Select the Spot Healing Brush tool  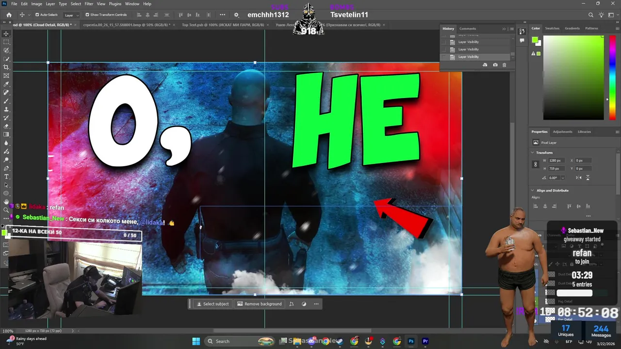coord(6,93)
